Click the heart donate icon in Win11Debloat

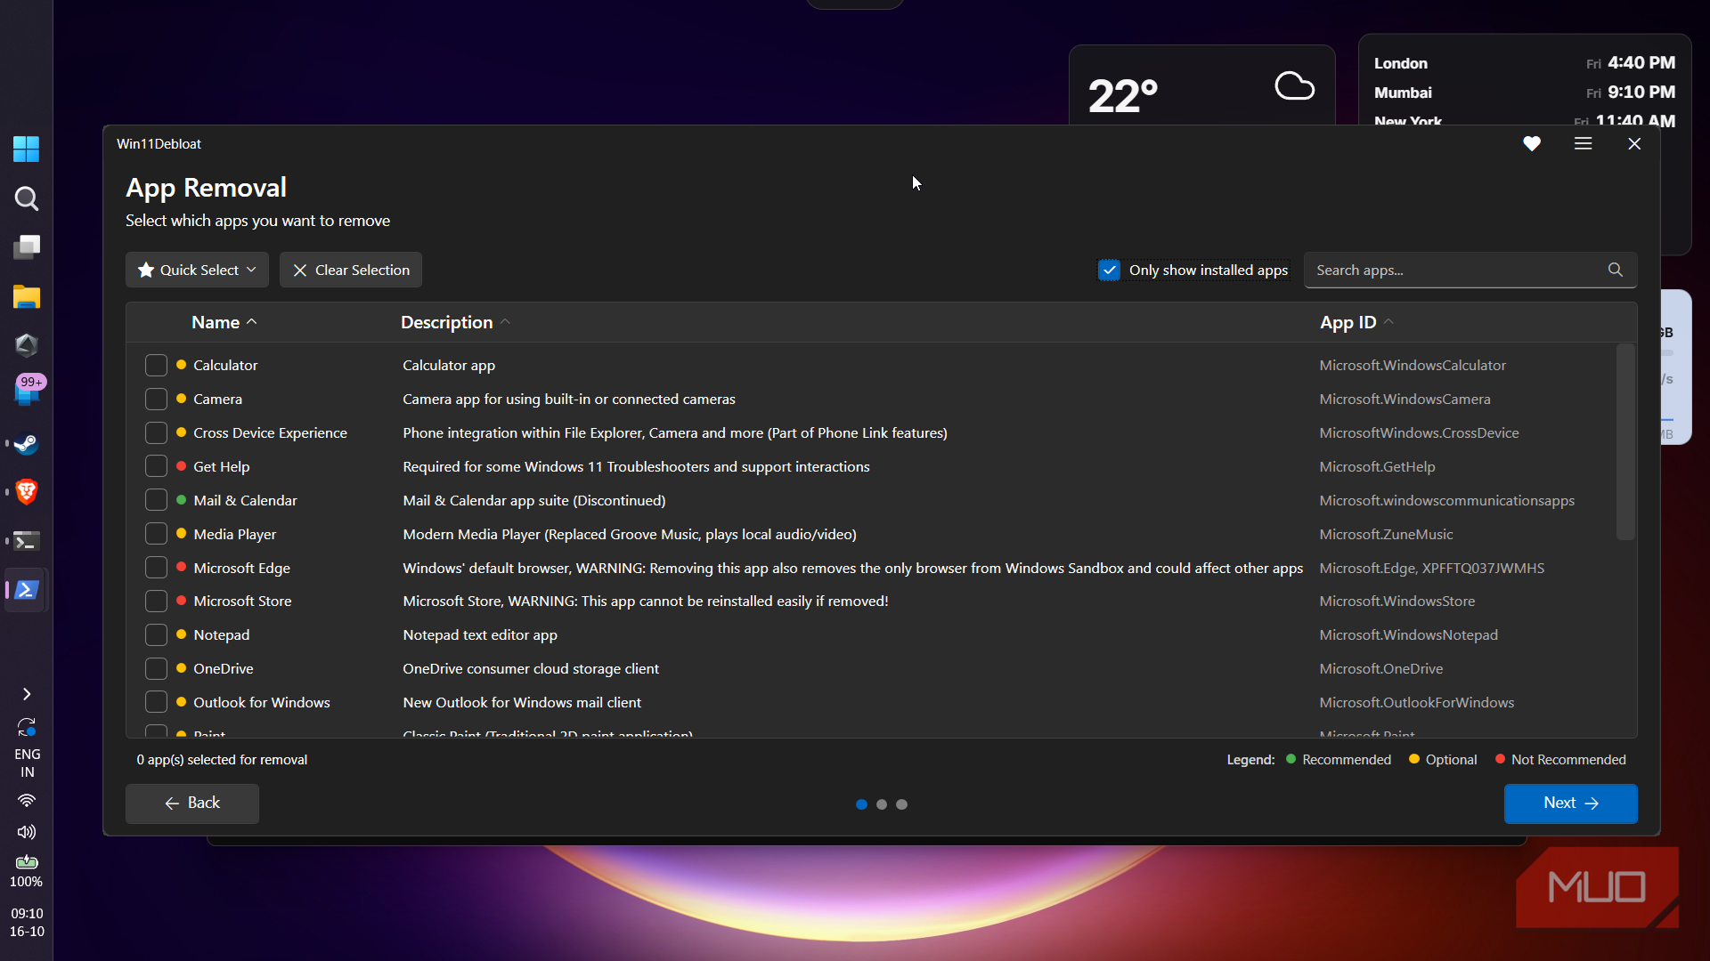click(1531, 143)
